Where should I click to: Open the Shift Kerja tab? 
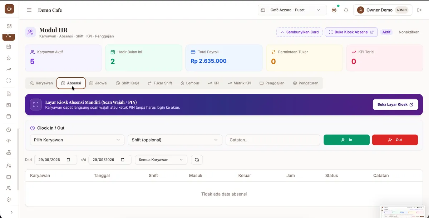pos(128,83)
